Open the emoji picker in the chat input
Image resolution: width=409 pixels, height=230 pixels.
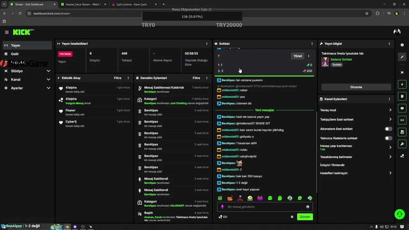(308, 207)
